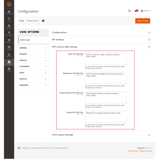Click the search magnifier icon
The image size is (159, 159).
tap(129, 11)
